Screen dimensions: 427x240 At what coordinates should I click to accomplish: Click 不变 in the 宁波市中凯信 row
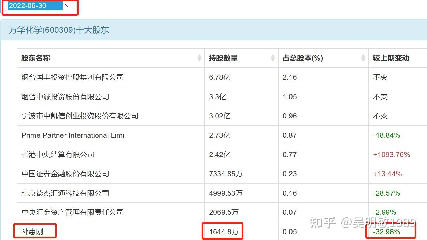(x=380, y=116)
